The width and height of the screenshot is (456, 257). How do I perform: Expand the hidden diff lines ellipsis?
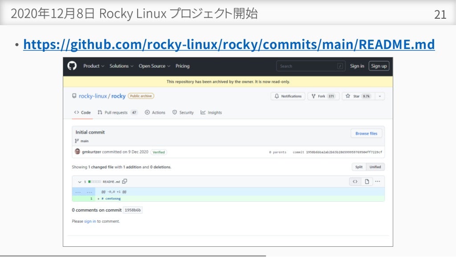84,192
